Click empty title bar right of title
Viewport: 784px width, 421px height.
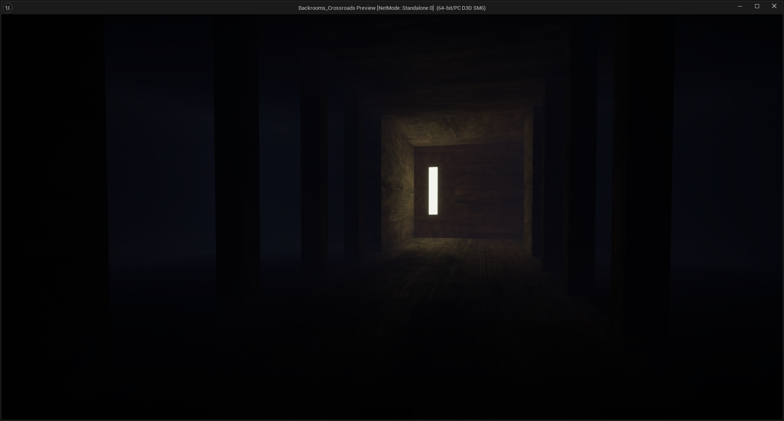(612, 8)
